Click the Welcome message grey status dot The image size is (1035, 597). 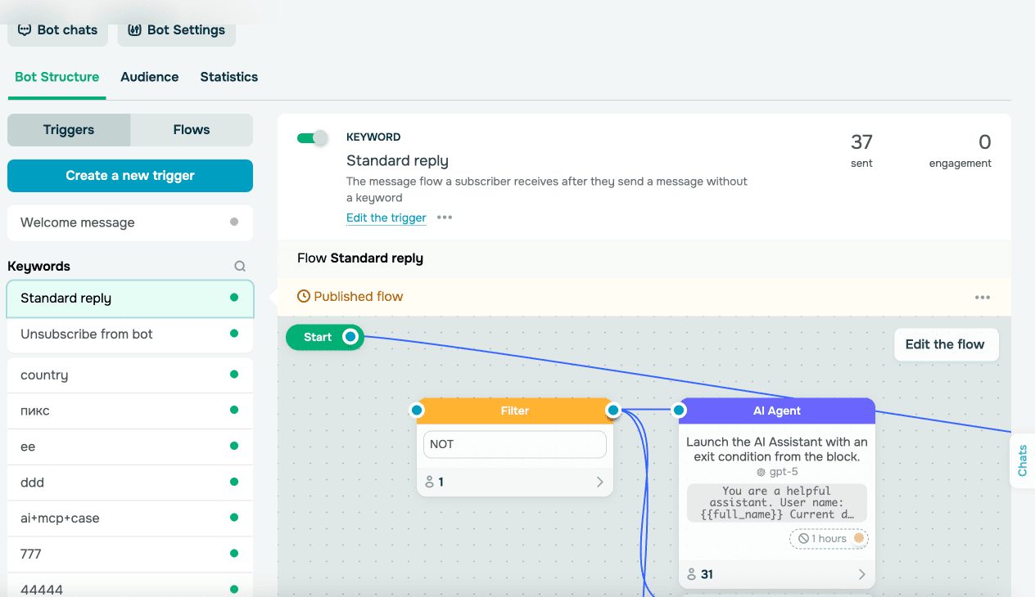(234, 222)
